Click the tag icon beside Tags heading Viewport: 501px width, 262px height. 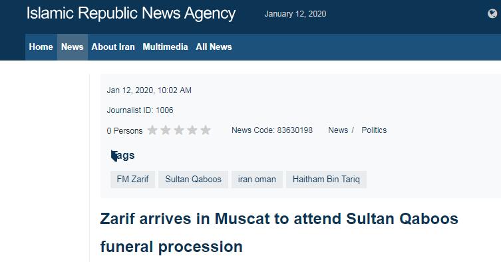pos(114,156)
